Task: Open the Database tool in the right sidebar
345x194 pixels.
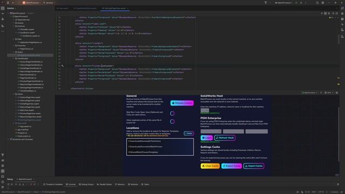Action: click(x=342, y=19)
